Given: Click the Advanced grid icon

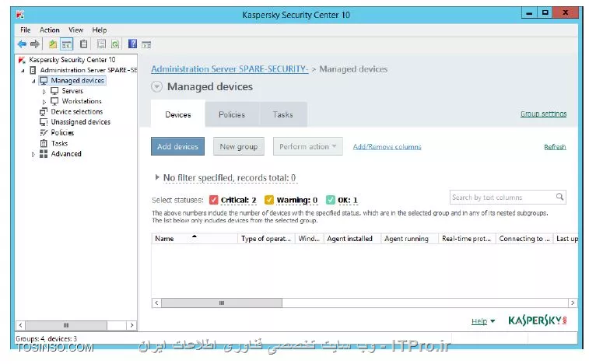Looking at the screenshot, I should (x=44, y=154).
